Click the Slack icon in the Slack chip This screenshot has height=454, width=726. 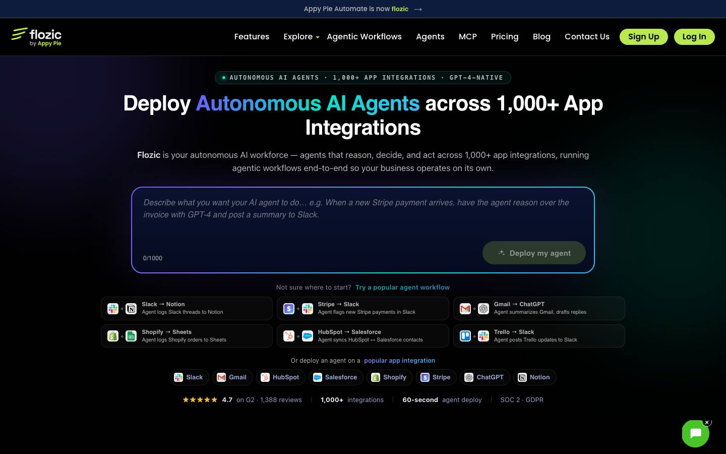(178, 377)
